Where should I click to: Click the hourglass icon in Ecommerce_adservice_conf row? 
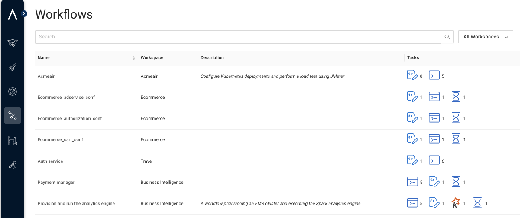pos(456,97)
